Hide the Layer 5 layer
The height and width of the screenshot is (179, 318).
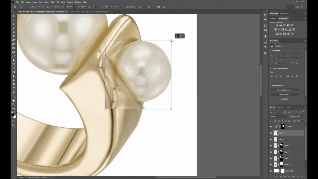271,152
